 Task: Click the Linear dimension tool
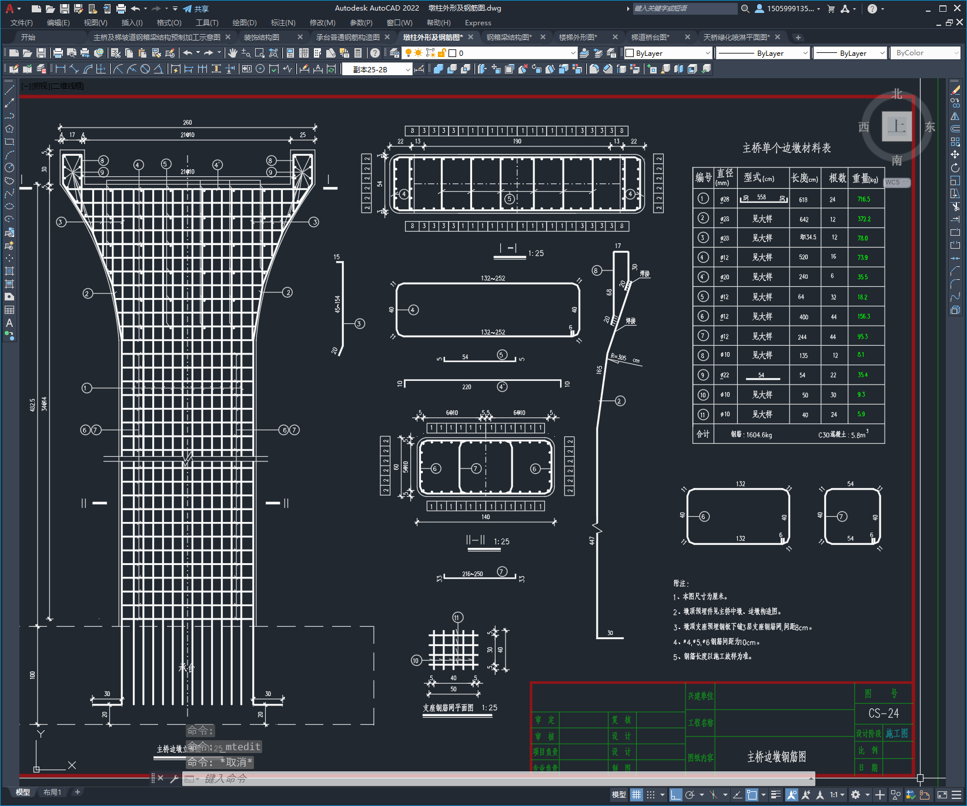60,69
